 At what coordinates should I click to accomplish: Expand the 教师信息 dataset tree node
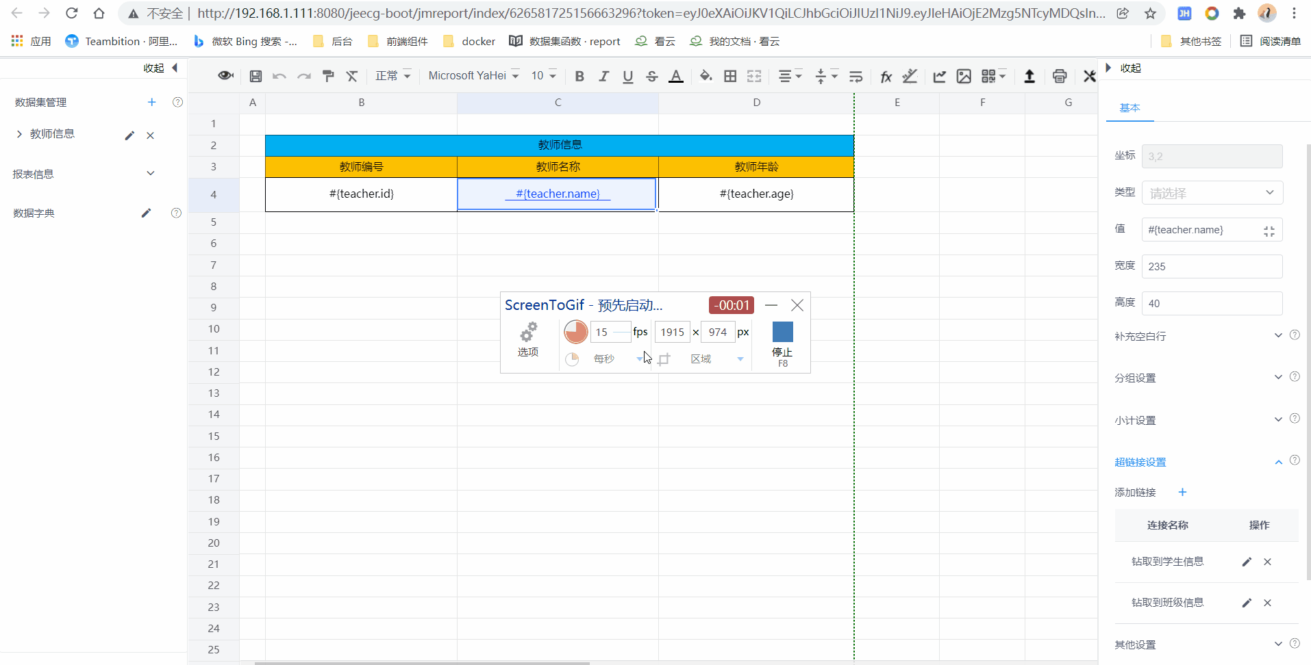coord(19,134)
